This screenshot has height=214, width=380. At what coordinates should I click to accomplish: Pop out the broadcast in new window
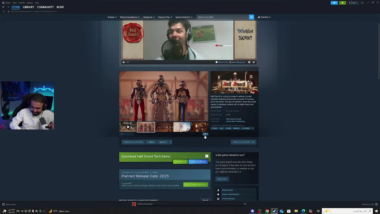(x=254, y=62)
